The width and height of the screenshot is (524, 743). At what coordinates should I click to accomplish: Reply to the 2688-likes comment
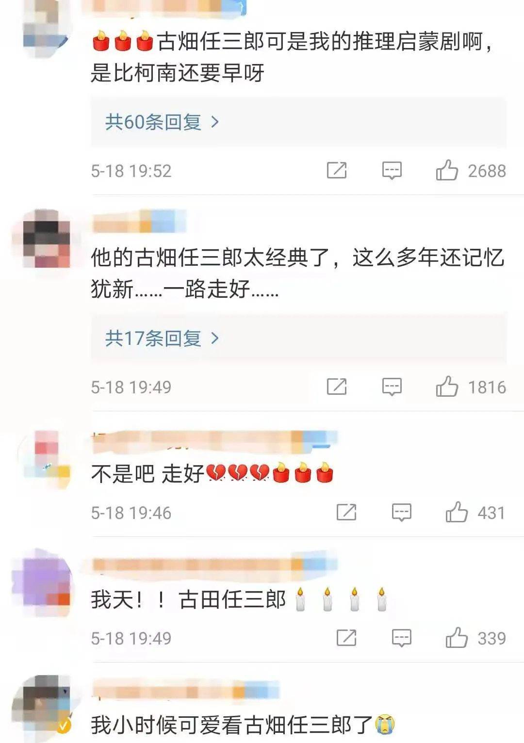point(392,171)
